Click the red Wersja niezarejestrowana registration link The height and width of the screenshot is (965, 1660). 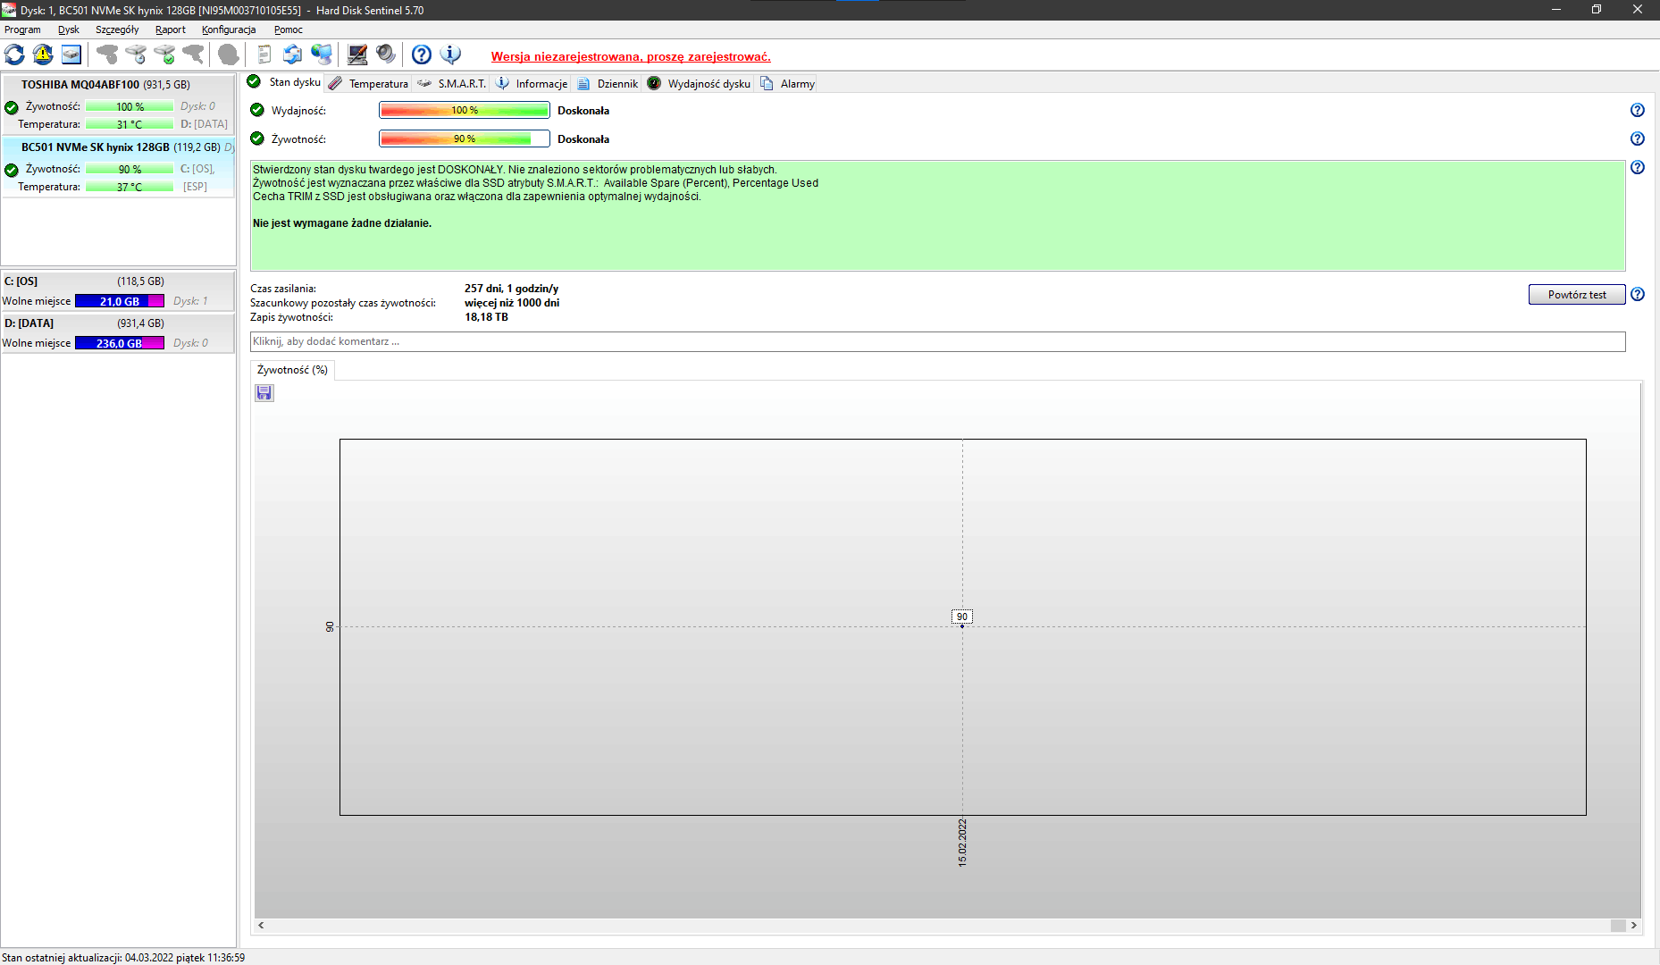coord(631,56)
